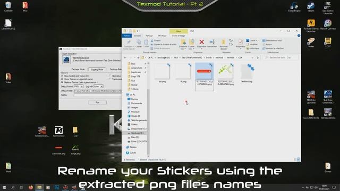Open the quick access toolbar customize arrow
Image resolution: width=340 pixels, height=191 pixels.
coord(138,31)
